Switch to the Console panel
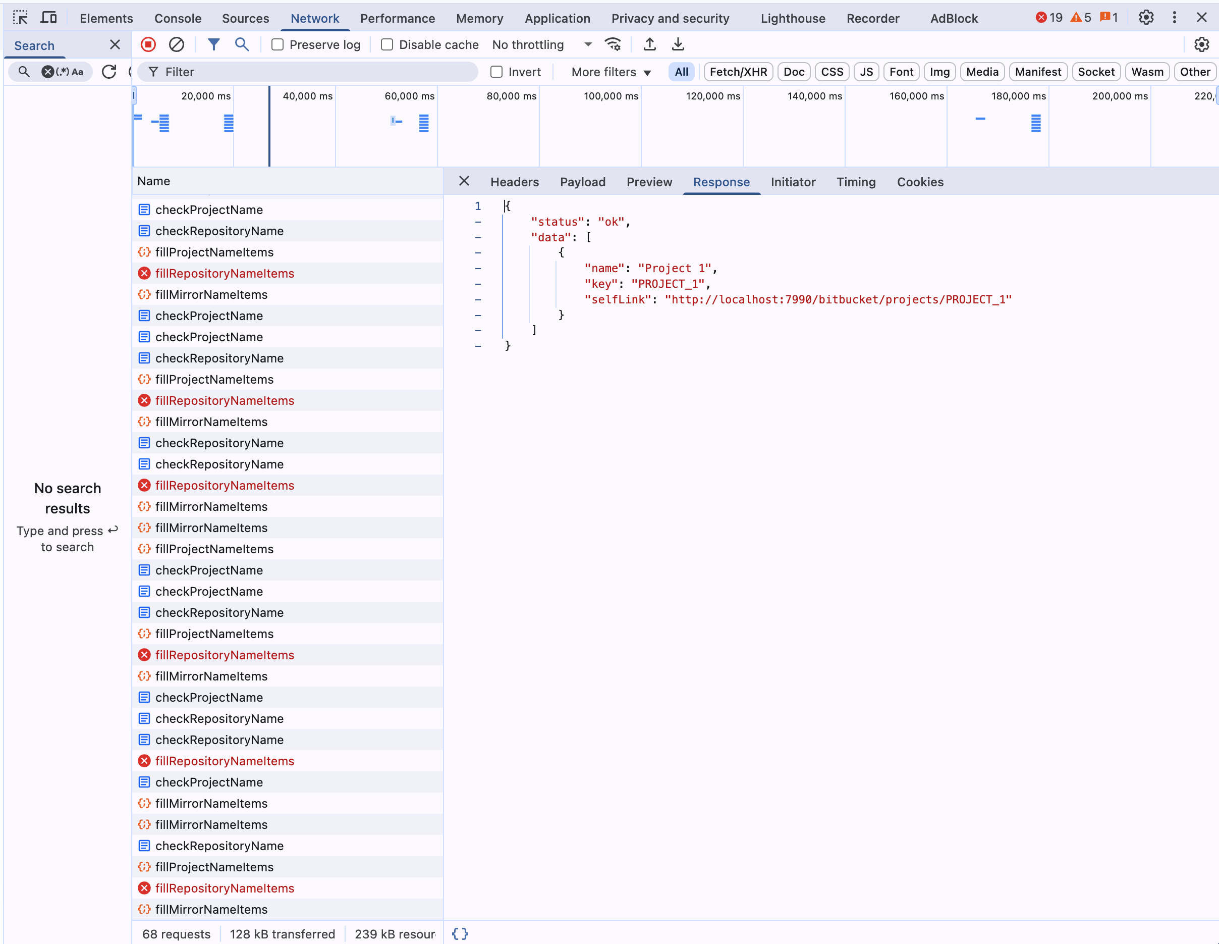Viewport: 1219px width, 944px height. point(178,18)
